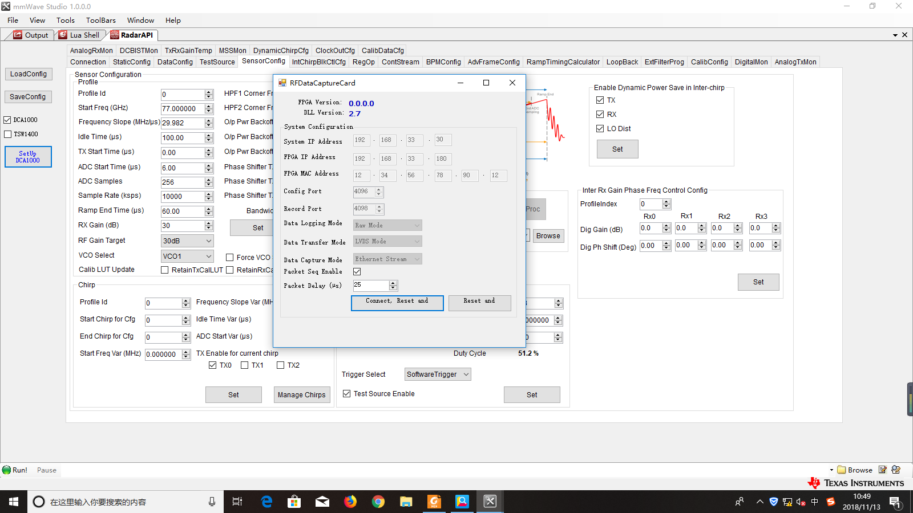The height and width of the screenshot is (513, 913).
Task: Click the folder Browse icon in bottom toolbar
Action: coord(841,470)
